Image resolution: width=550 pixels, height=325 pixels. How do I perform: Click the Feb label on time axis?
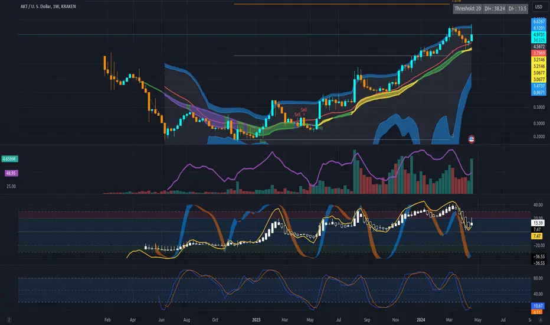tap(107, 320)
